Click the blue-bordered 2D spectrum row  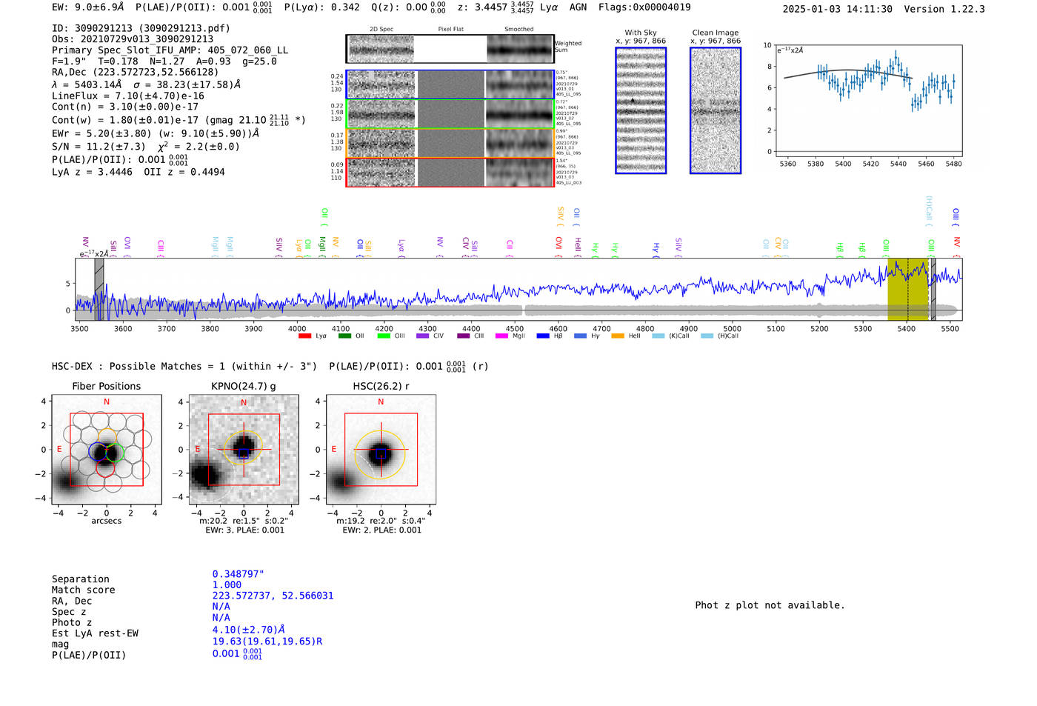(x=450, y=84)
